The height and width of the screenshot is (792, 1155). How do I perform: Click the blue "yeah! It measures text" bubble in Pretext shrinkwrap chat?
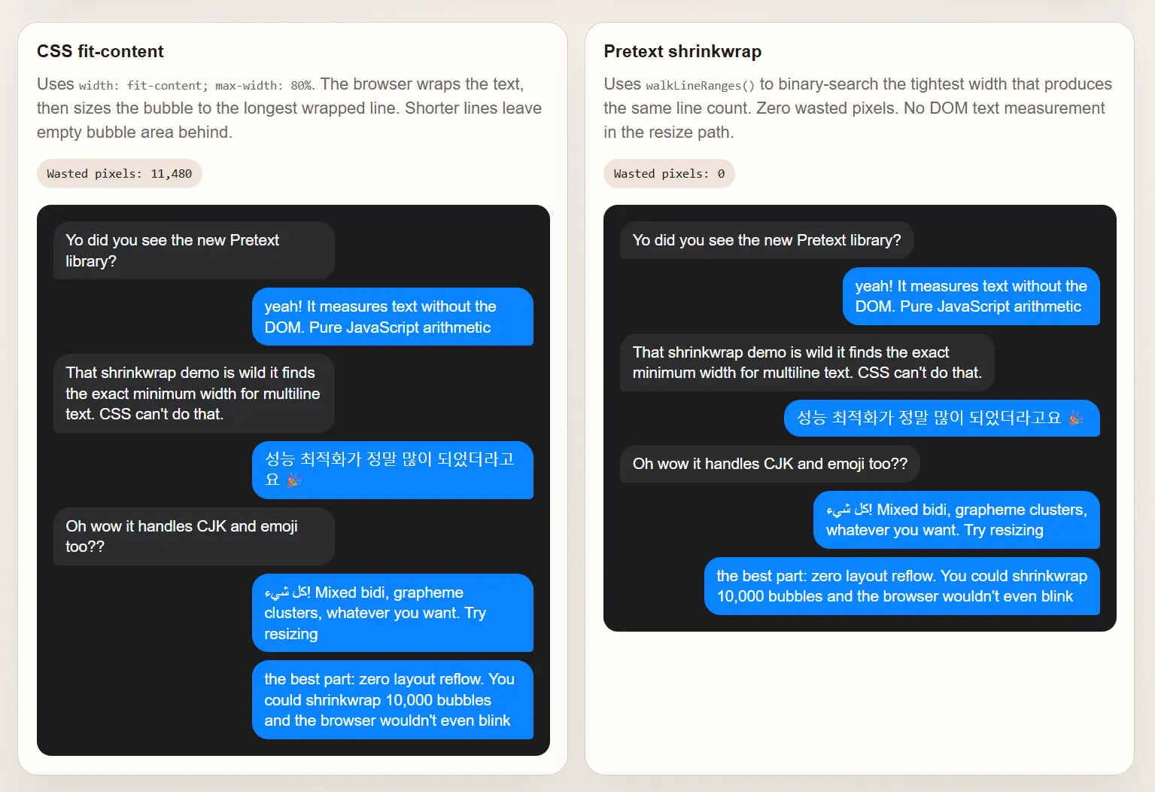(971, 297)
